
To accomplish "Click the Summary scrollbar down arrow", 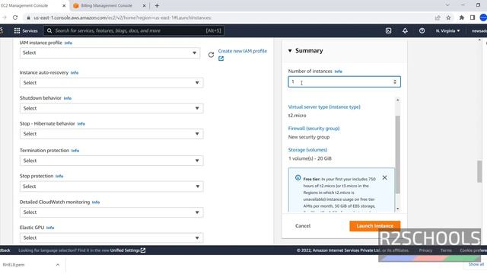I will coord(397,209).
